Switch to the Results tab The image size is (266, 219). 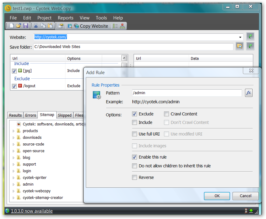click(x=16, y=115)
